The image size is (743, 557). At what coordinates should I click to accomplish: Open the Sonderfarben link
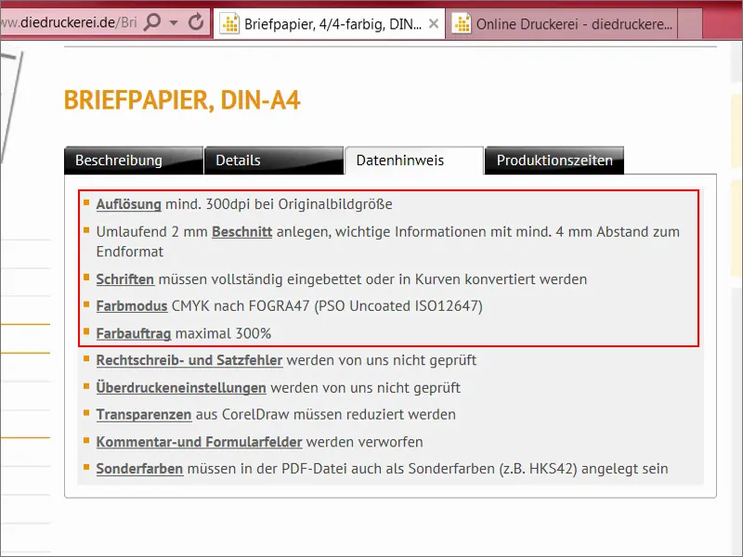139,469
